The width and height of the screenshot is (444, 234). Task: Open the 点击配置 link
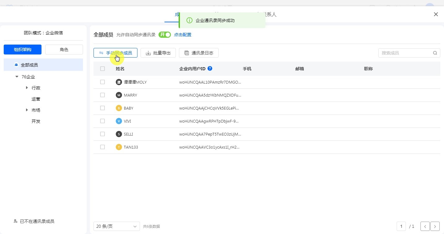tap(183, 35)
